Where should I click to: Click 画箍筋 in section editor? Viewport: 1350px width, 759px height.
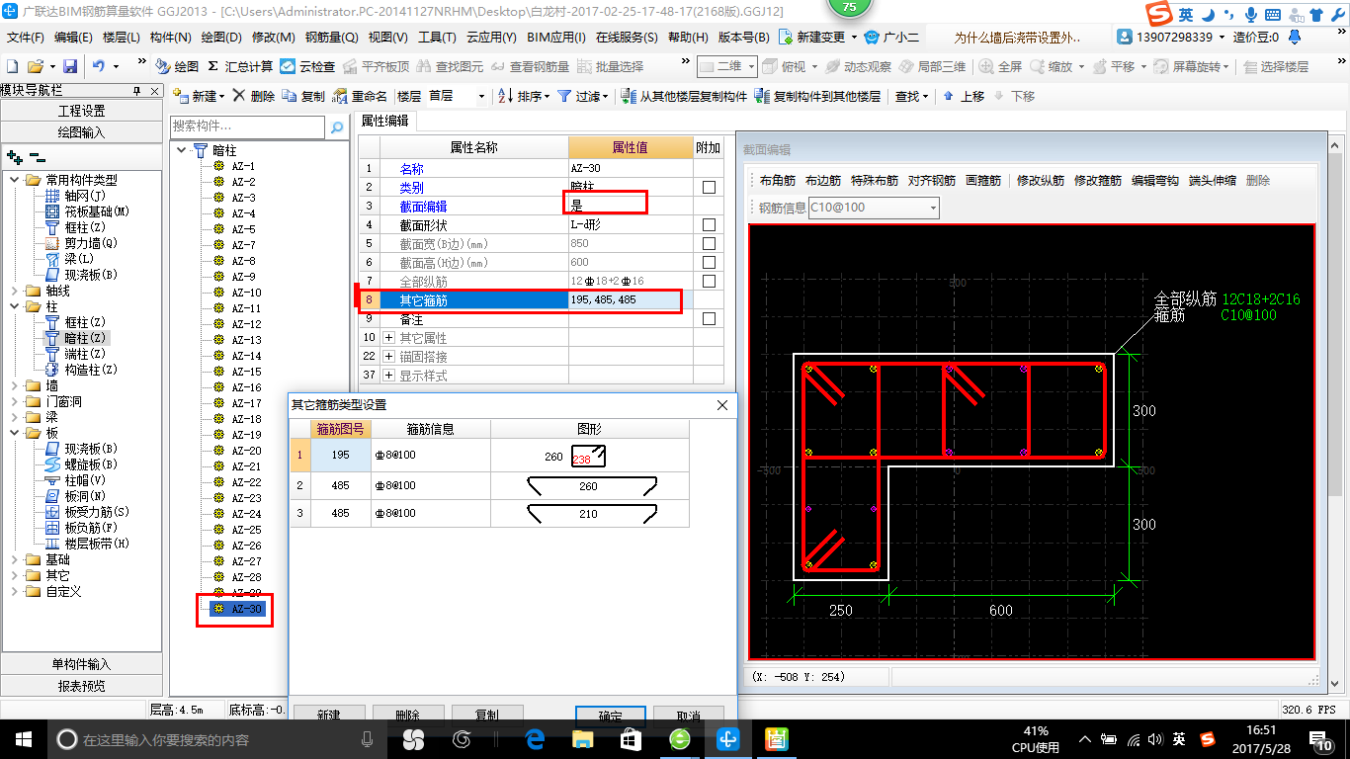click(x=983, y=181)
